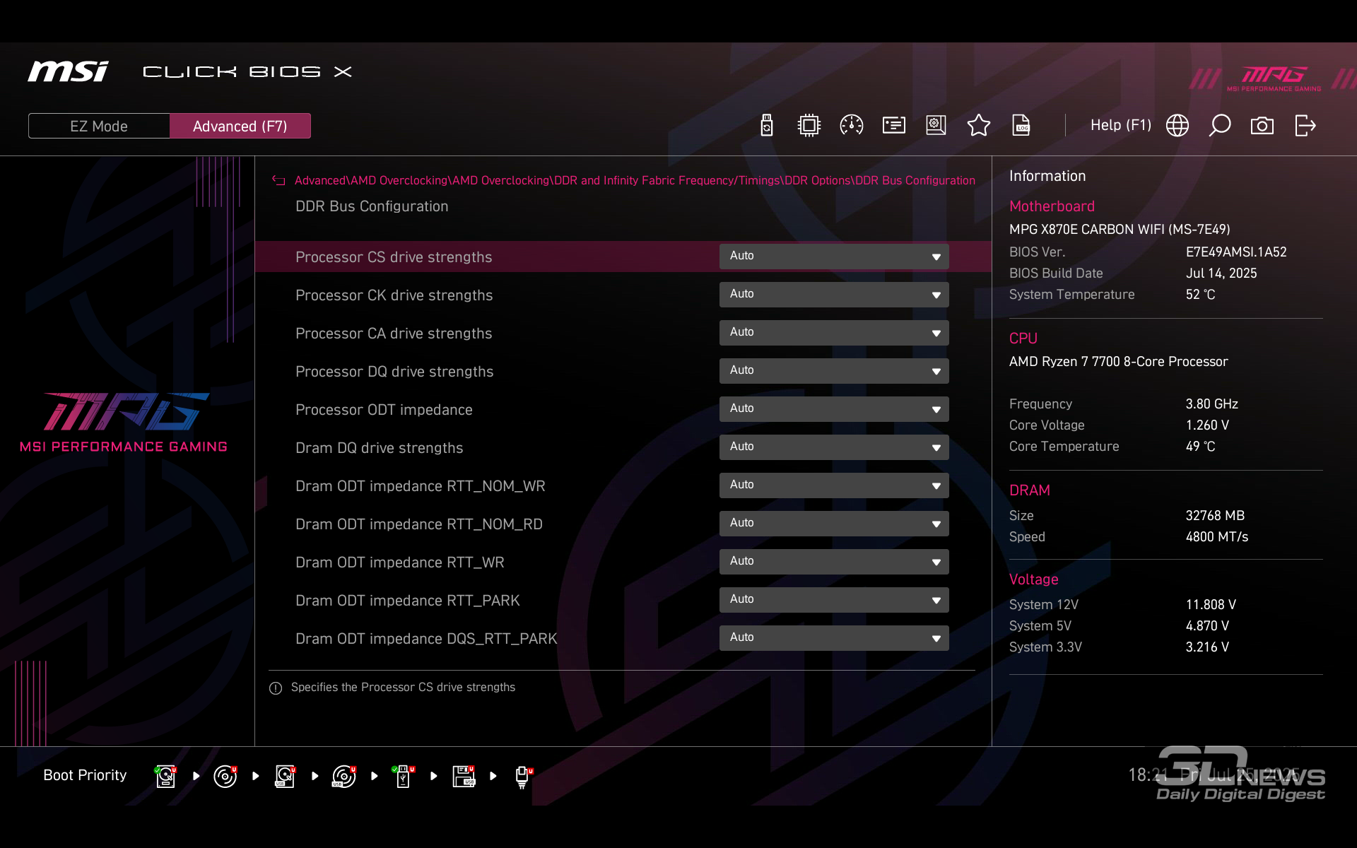The image size is (1357, 848).
Task: Open the Dram ODT impedance RTT_PARK dropdown
Action: pyautogui.click(x=834, y=600)
